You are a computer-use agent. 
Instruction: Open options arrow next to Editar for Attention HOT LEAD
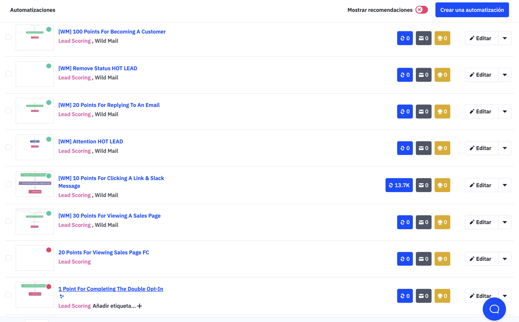505,148
